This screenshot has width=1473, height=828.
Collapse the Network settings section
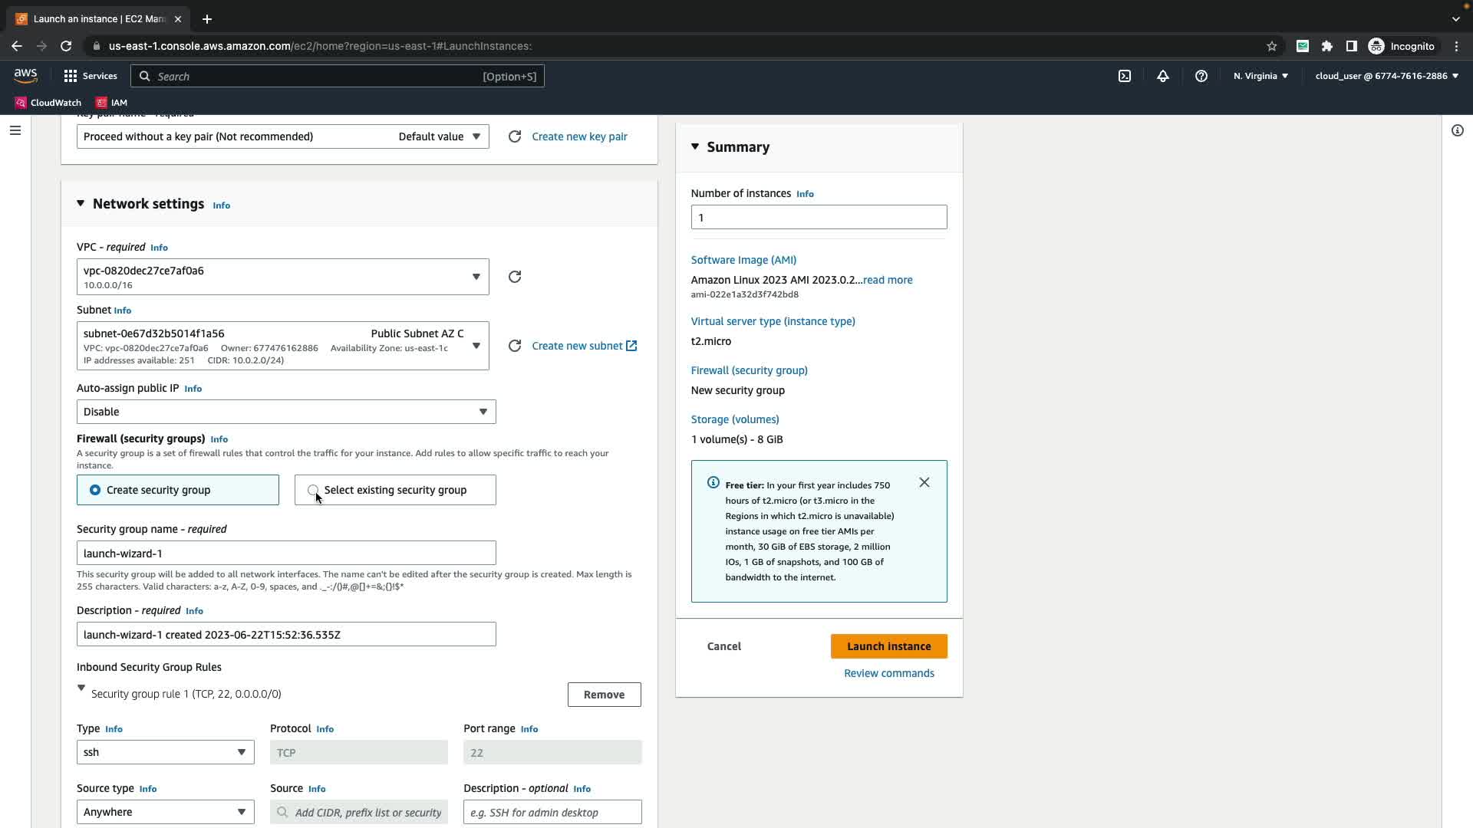pyautogui.click(x=81, y=204)
